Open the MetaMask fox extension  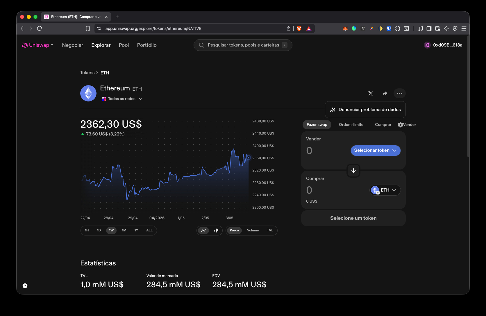(x=345, y=28)
